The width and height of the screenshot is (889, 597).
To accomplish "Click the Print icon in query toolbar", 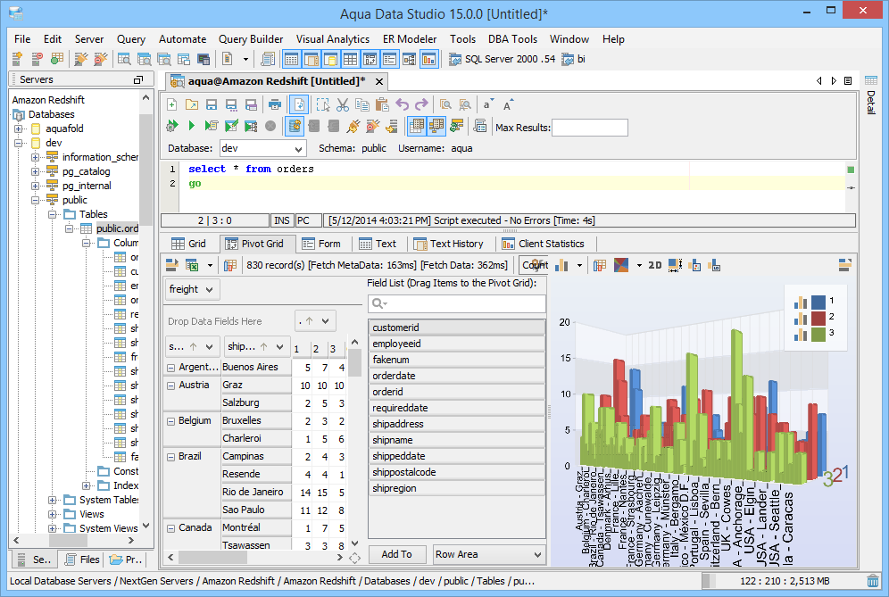I will click(275, 105).
